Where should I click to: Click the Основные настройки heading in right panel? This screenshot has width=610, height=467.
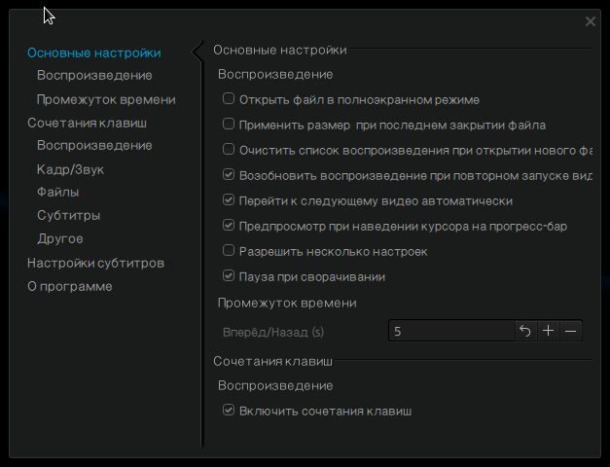(280, 51)
